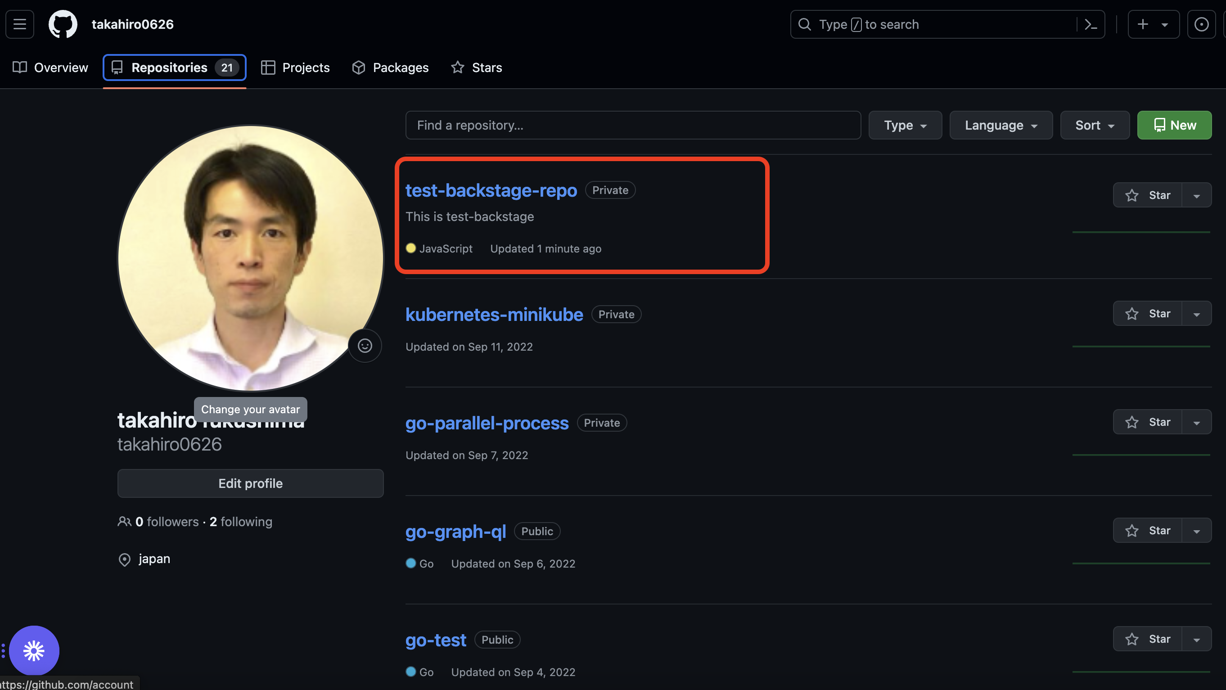Click the plus create-new icon

(x=1143, y=24)
